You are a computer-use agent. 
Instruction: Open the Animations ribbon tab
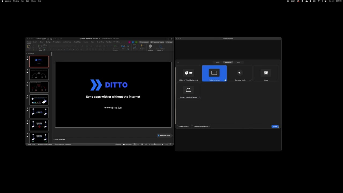[67, 42]
